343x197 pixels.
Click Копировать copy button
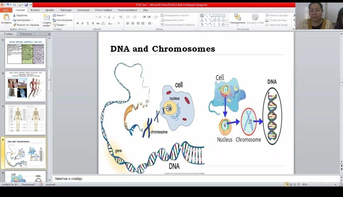[22, 20]
